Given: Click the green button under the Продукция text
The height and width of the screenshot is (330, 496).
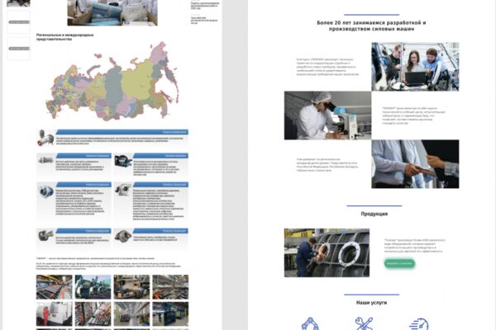Looking at the screenshot, I should (x=399, y=263).
